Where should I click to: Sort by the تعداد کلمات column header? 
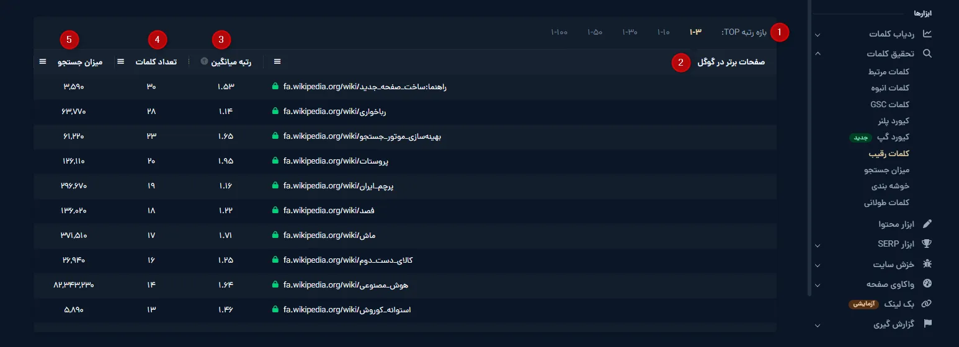pyautogui.click(x=156, y=62)
